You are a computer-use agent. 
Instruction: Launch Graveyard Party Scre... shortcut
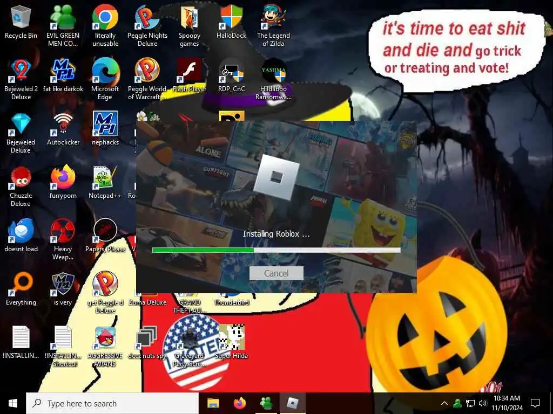tap(190, 346)
